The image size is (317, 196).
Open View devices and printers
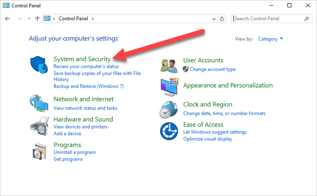tap(80, 127)
